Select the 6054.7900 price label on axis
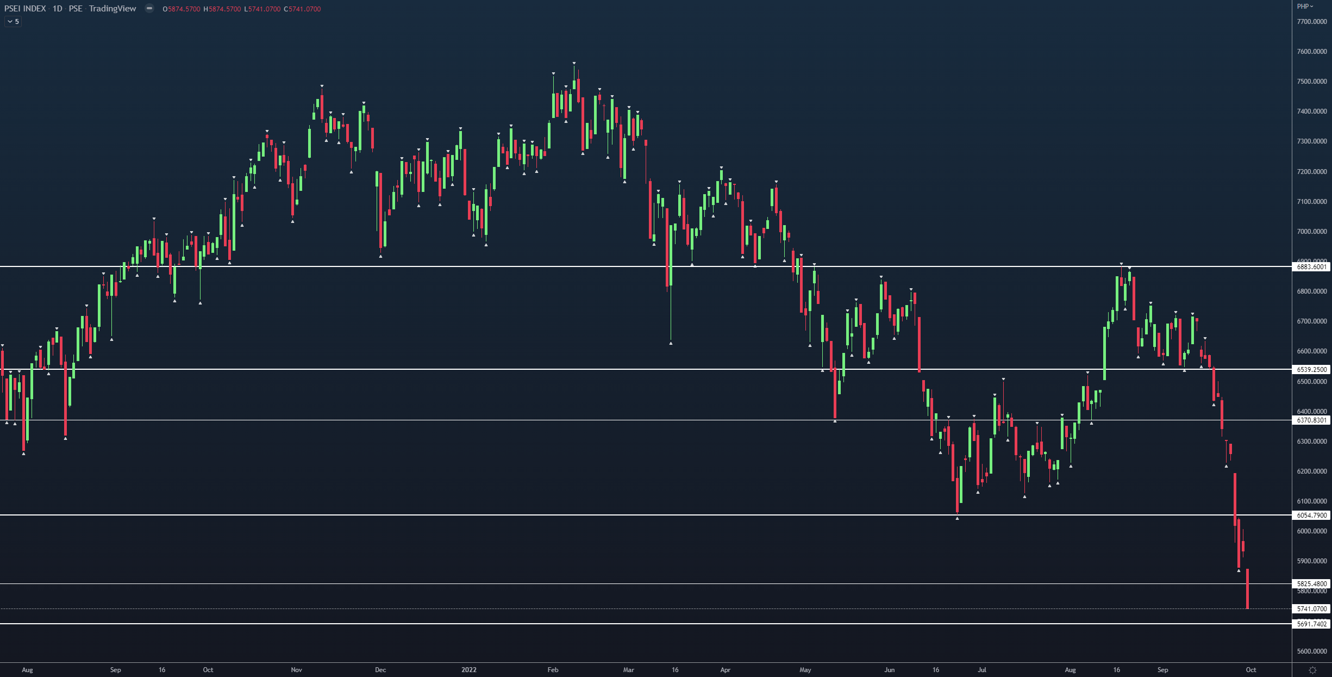Viewport: 1332px width, 677px height. 1311,515
